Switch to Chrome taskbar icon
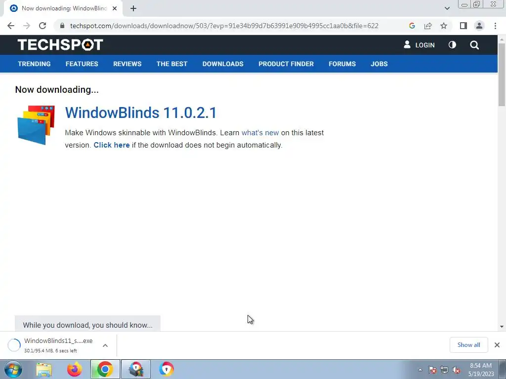The height and width of the screenshot is (379, 506). click(x=105, y=369)
